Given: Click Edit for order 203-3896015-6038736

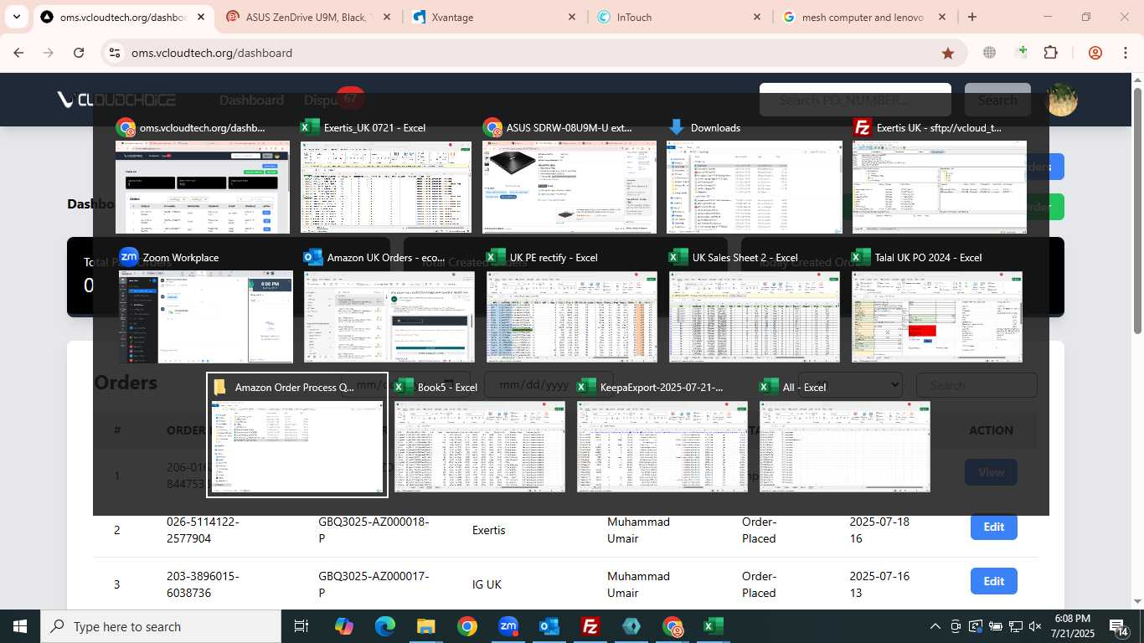Looking at the screenshot, I should [x=994, y=581].
